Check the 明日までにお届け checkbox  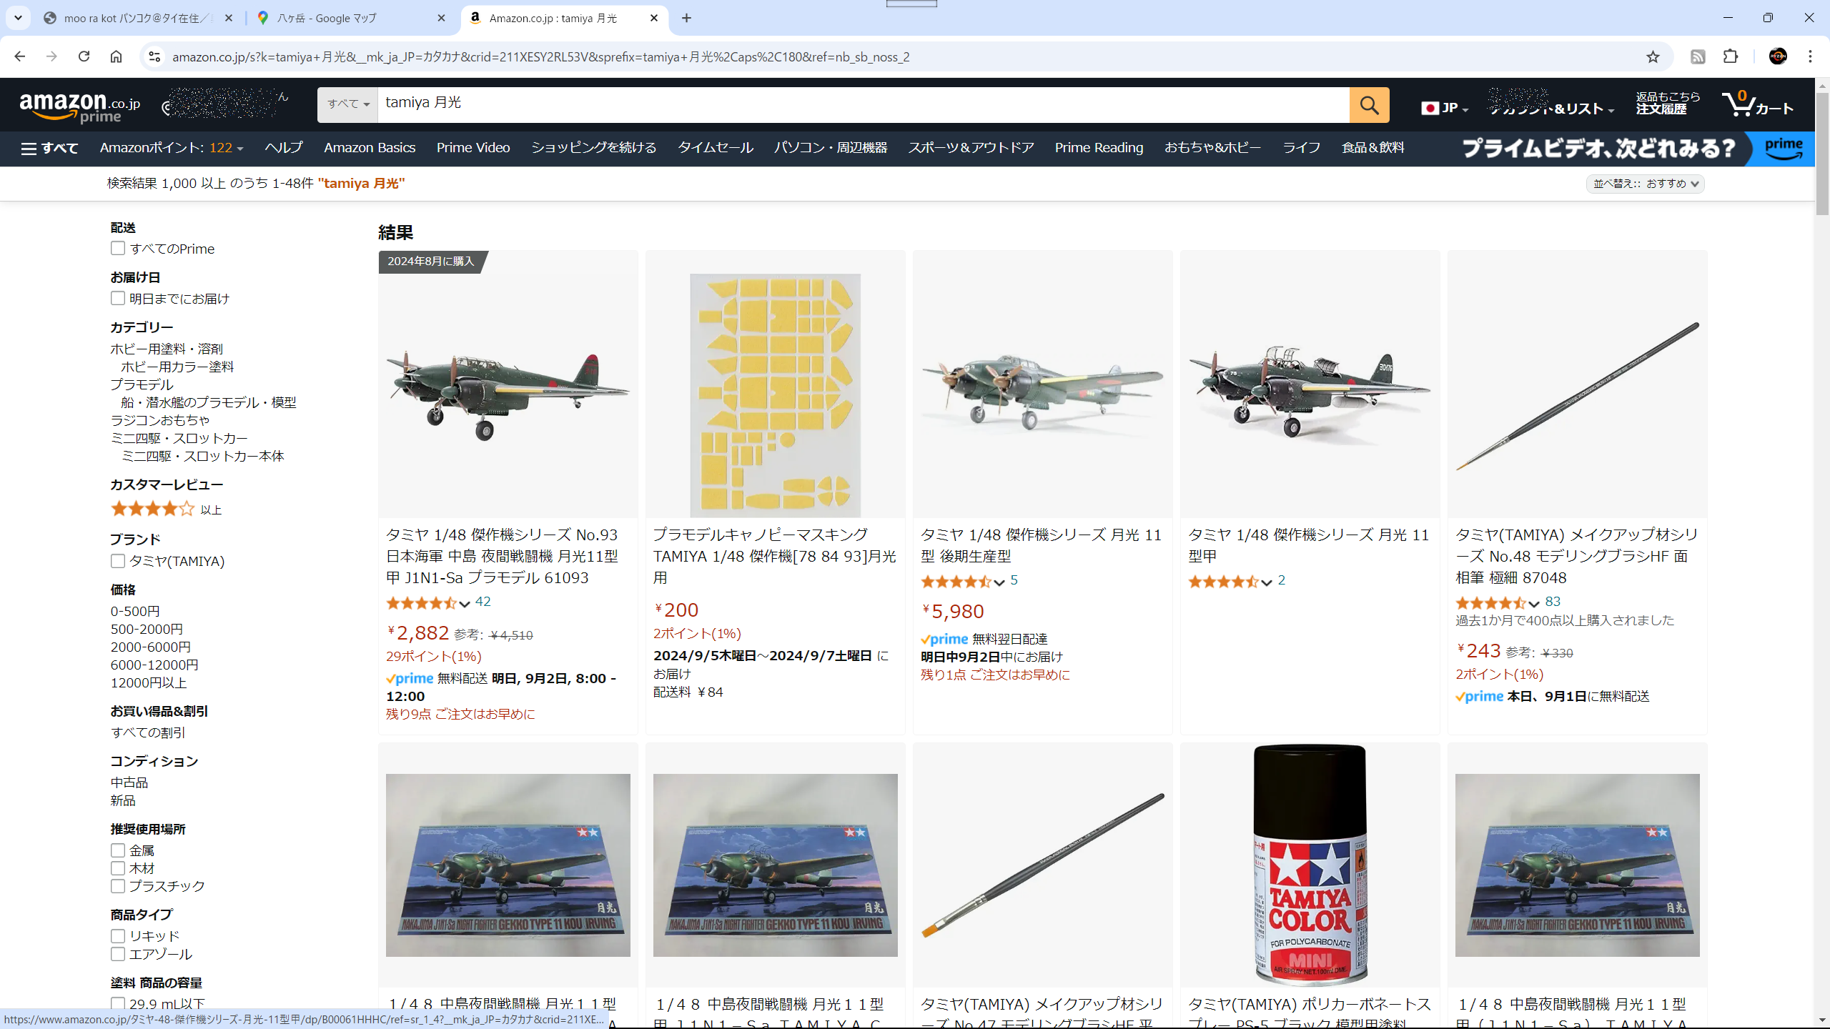point(118,298)
